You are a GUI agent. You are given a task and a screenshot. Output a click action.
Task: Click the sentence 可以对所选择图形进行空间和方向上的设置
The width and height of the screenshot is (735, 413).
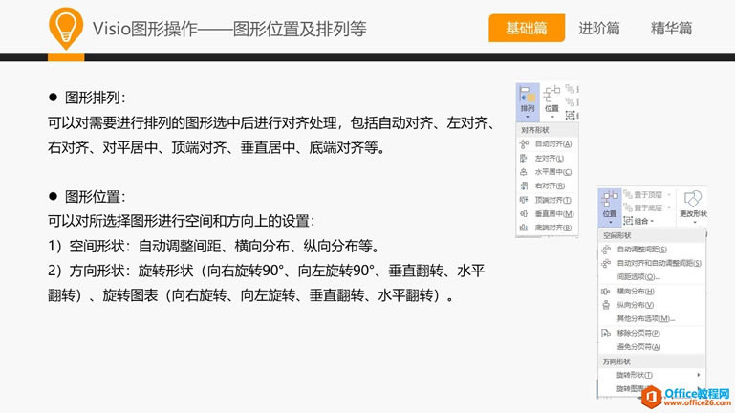pyautogui.click(x=182, y=221)
